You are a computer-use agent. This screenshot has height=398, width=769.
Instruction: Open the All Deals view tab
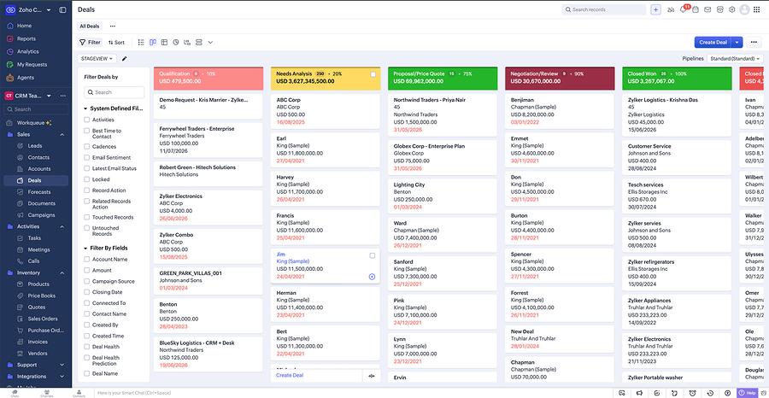(89, 26)
